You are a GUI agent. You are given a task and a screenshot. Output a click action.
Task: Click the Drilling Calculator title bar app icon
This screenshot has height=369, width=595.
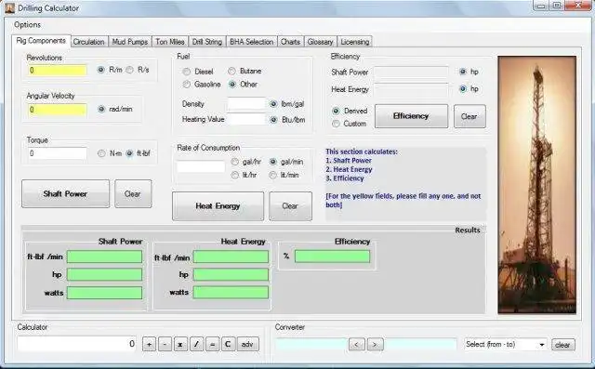point(9,7)
